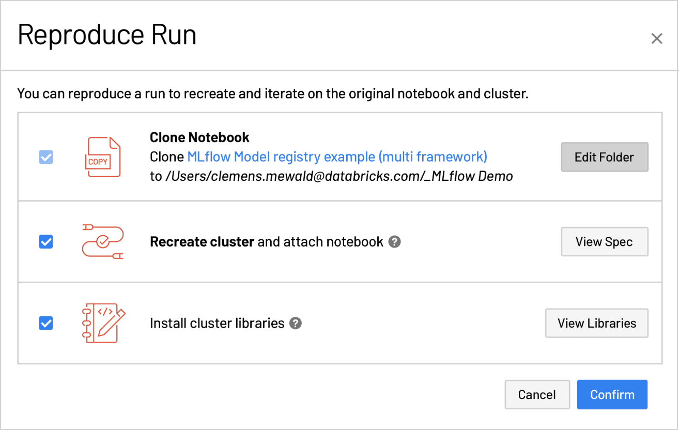
Task: Open help tooltip beside Recreate cluster
Action: pyautogui.click(x=394, y=241)
